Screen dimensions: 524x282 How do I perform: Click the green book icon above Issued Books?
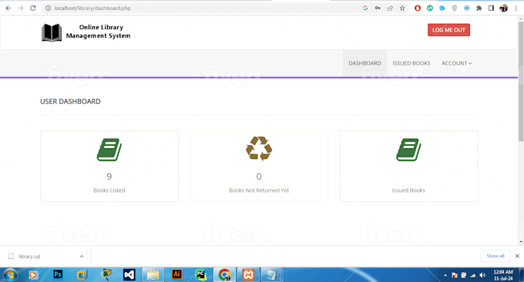(408, 150)
